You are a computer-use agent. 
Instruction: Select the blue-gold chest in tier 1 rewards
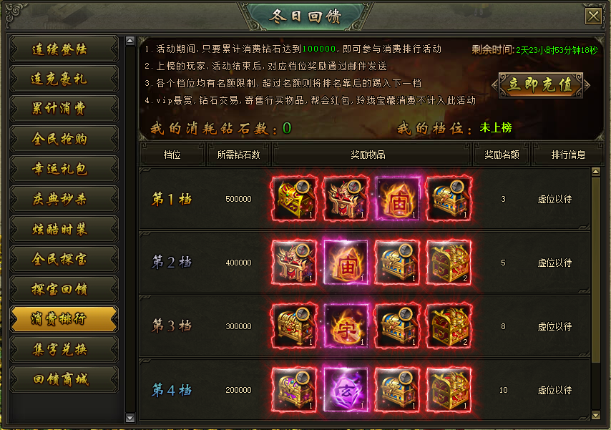tap(449, 198)
